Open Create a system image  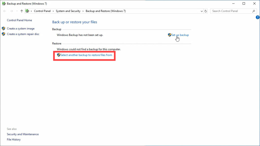click(21, 29)
